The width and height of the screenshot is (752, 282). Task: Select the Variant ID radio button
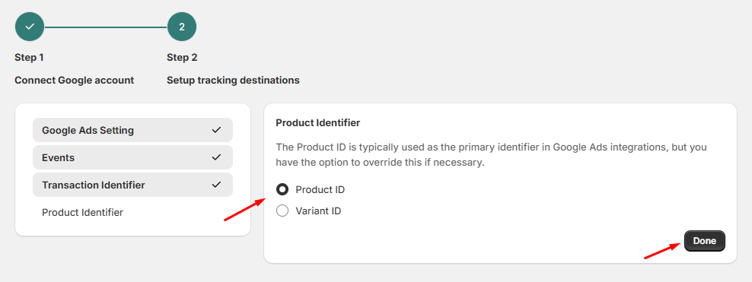tap(282, 211)
